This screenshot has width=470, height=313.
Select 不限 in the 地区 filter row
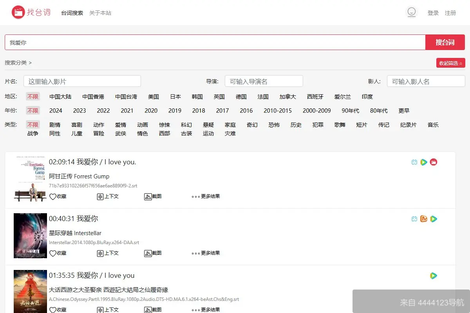33,97
